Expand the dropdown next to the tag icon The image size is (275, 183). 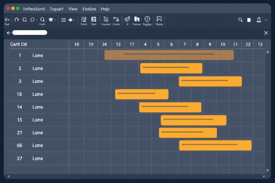pos(55,20)
